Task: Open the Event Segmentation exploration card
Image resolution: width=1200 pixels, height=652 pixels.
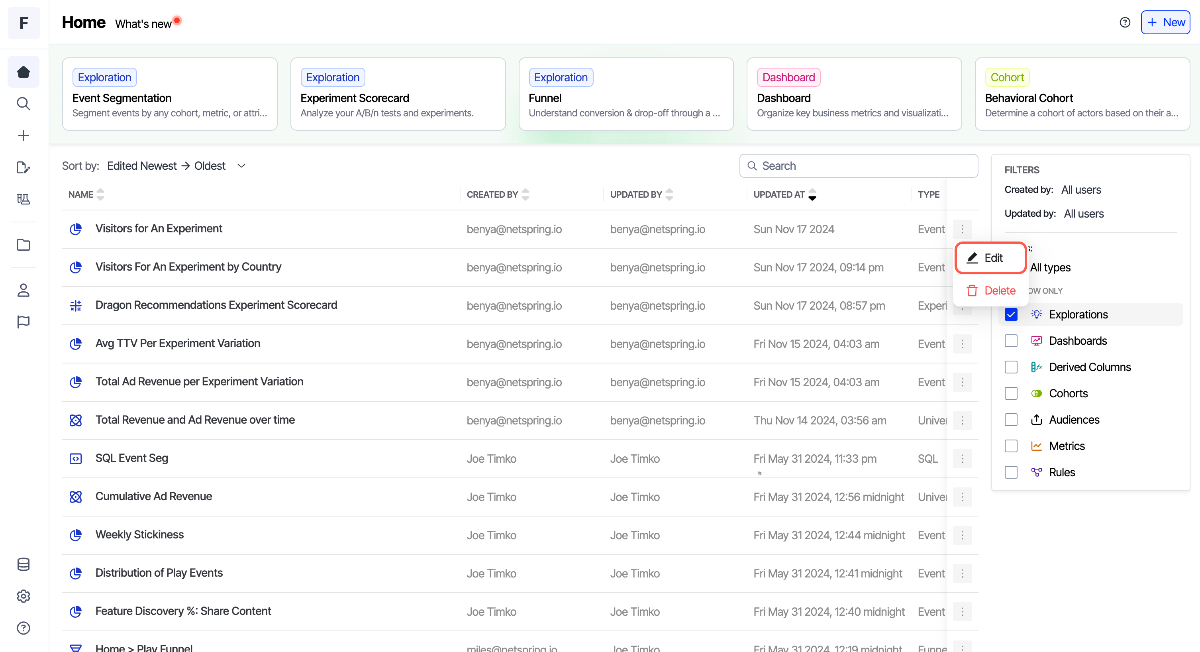Action: [x=170, y=94]
